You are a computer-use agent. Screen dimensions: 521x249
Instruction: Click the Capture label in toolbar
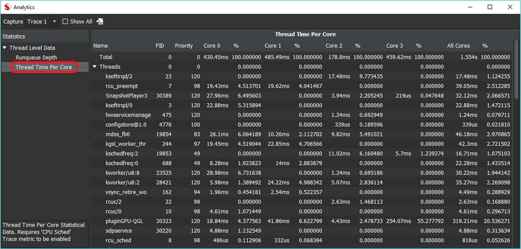(x=13, y=22)
